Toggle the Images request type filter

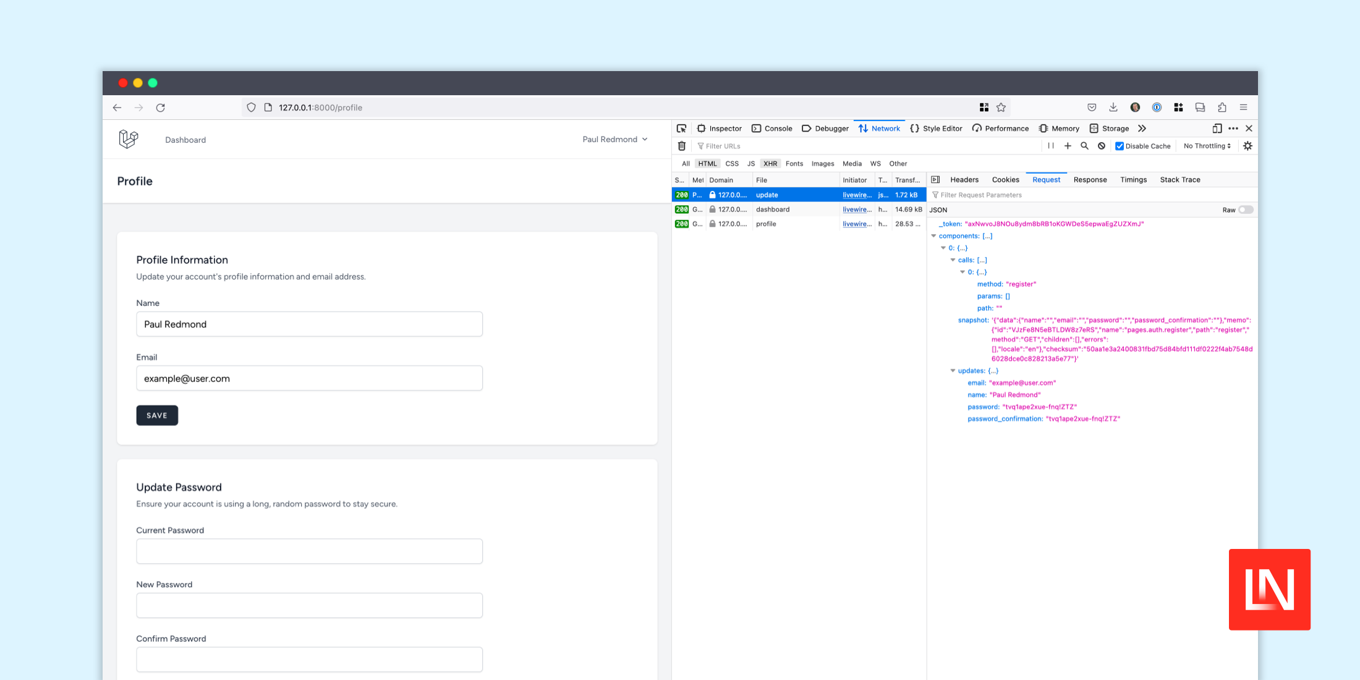[823, 164]
